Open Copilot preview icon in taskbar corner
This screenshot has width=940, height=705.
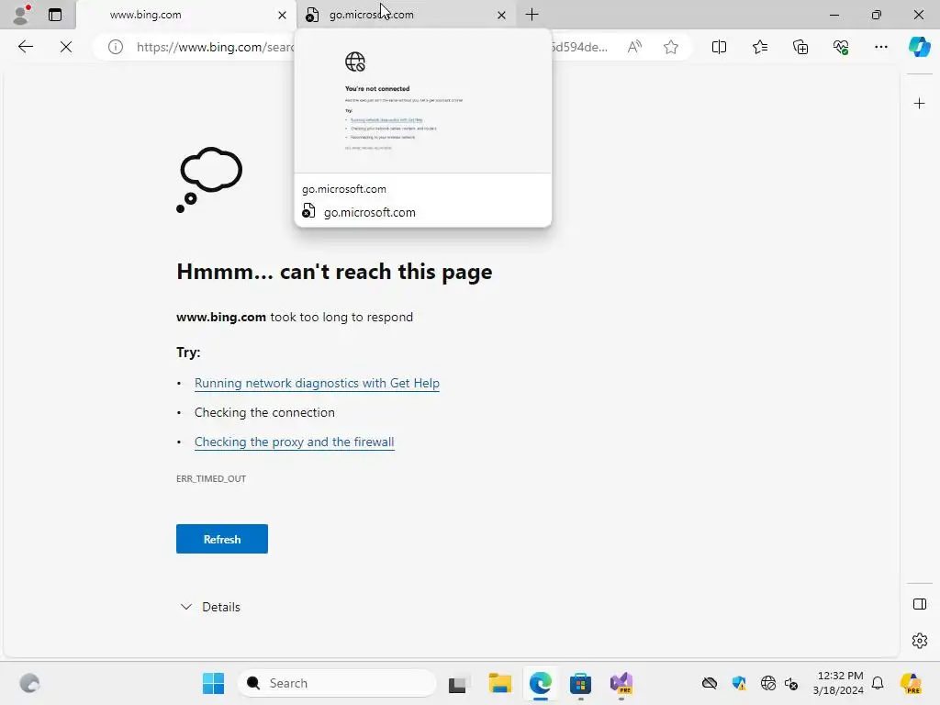(911, 683)
